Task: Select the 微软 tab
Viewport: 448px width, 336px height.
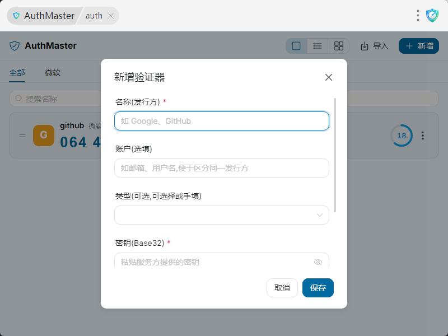Action: click(x=53, y=73)
